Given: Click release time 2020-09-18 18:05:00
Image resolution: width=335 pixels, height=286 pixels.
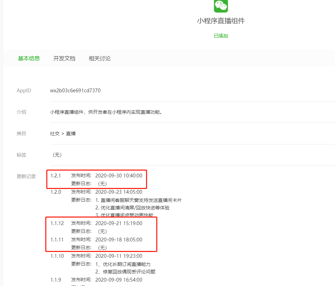Looking at the screenshot, I should pyautogui.click(x=119, y=240).
